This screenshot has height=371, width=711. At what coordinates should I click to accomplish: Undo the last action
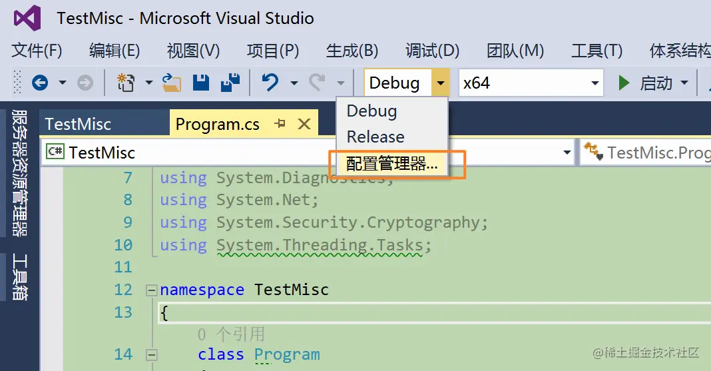(x=271, y=83)
